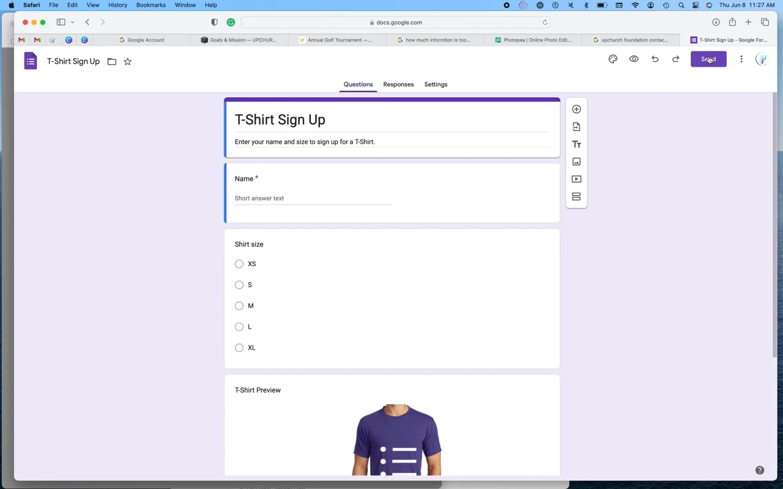The width and height of the screenshot is (783, 489).
Task: Redo the last form change
Action: pos(676,59)
